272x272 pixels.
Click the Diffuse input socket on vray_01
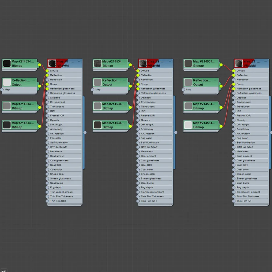point(47,71)
